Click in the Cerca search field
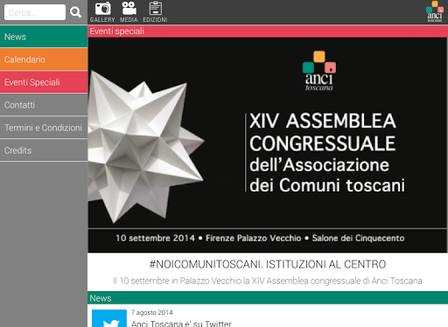This screenshot has width=448, height=327. click(x=35, y=12)
